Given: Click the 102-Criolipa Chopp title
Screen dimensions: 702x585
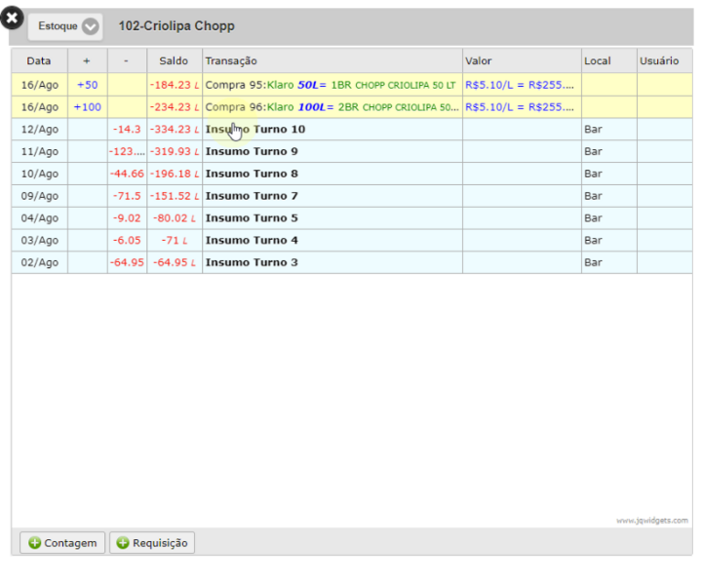Looking at the screenshot, I should (176, 26).
